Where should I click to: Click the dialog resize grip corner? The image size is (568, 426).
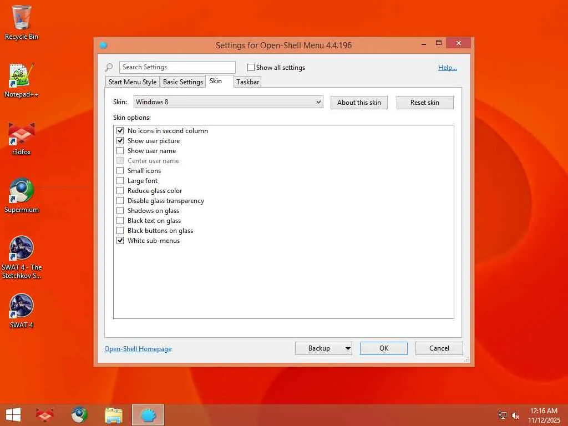click(x=466, y=359)
